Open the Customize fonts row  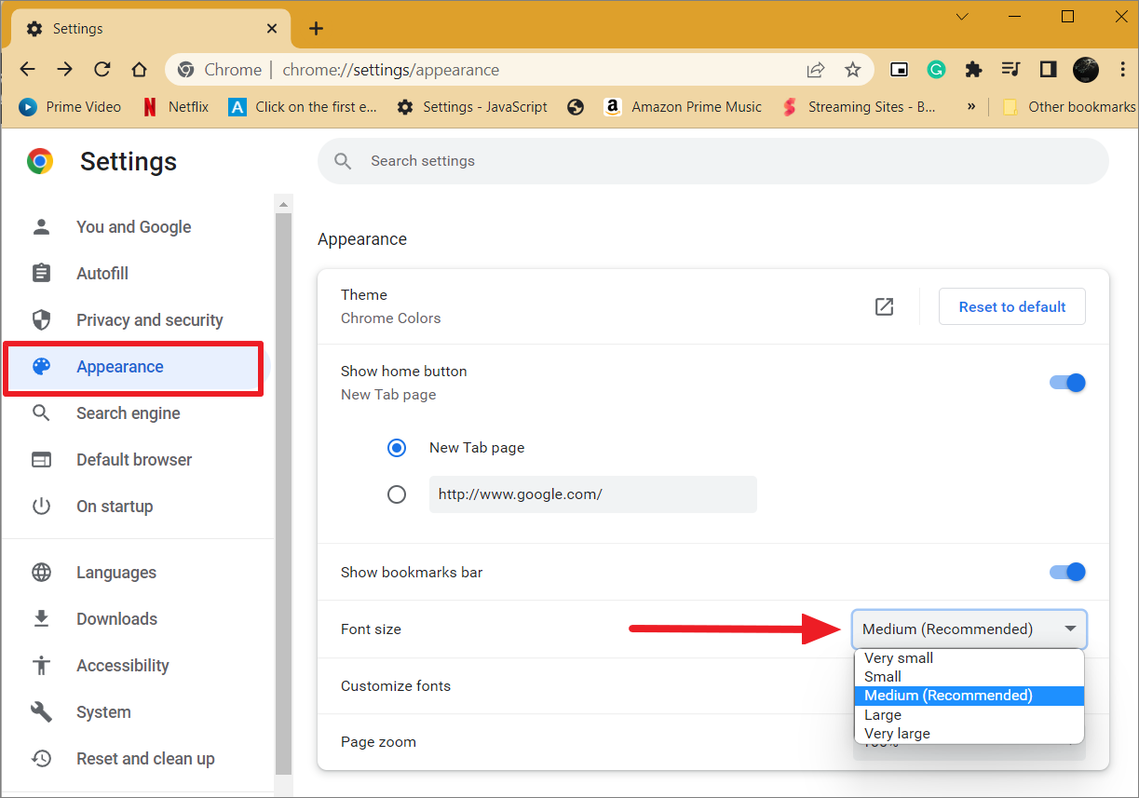coord(713,686)
